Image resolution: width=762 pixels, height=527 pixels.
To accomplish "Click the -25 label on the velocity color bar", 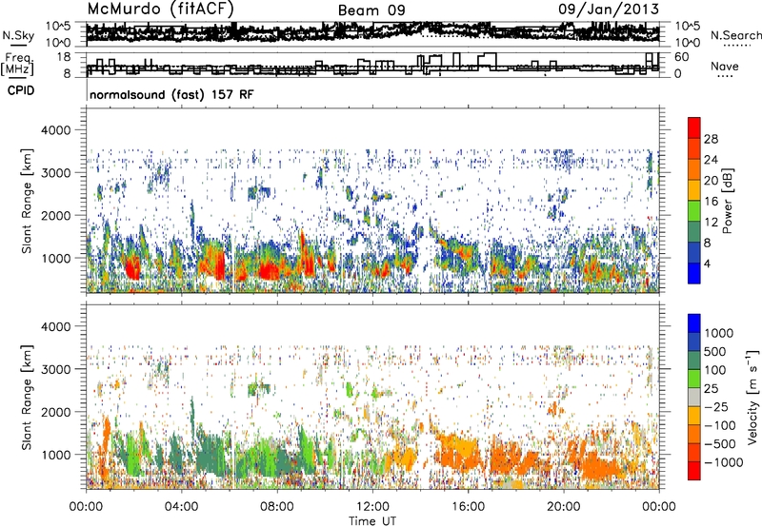I will [x=716, y=407].
